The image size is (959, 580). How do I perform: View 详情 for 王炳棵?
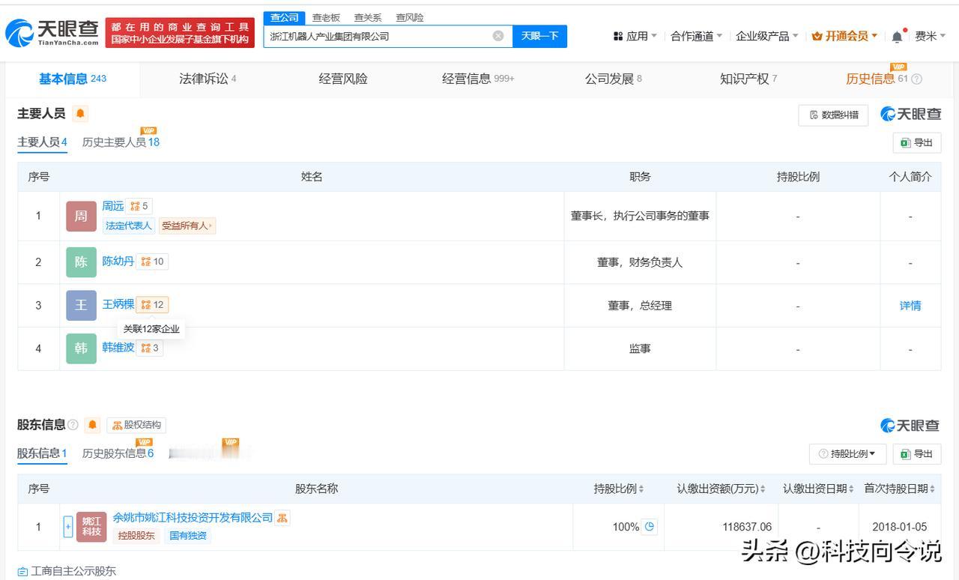point(910,306)
